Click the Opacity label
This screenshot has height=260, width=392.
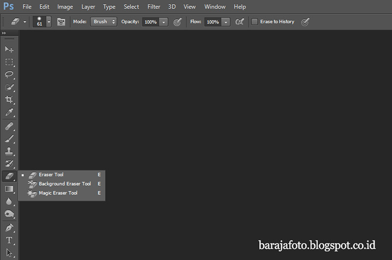130,22
